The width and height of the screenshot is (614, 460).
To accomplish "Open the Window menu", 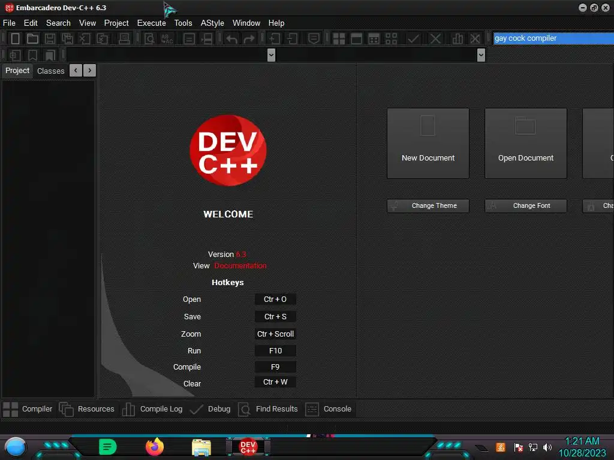I will (246, 23).
